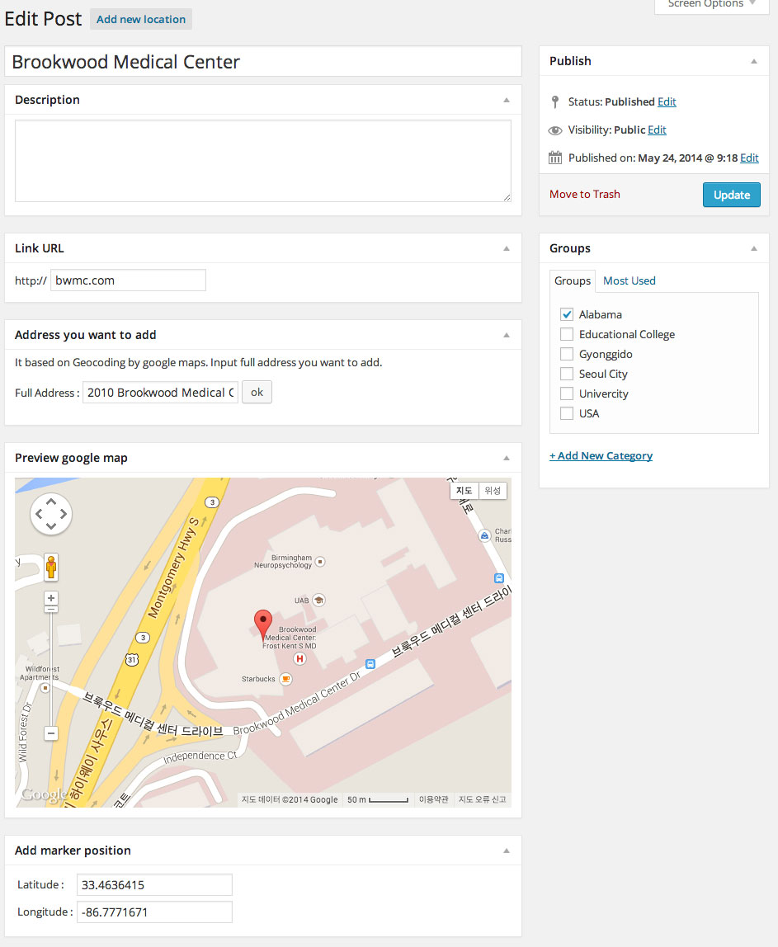Switch to the Most Used tab
The height and width of the screenshot is (947, 778).
[x=629, y=280]
